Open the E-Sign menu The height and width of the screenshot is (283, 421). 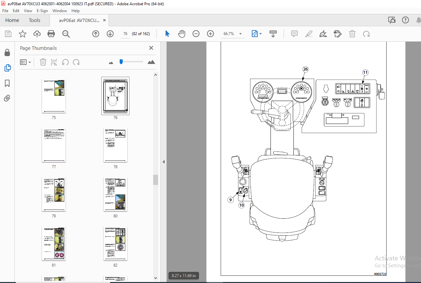pyautogui.click(x=42, y=10)
